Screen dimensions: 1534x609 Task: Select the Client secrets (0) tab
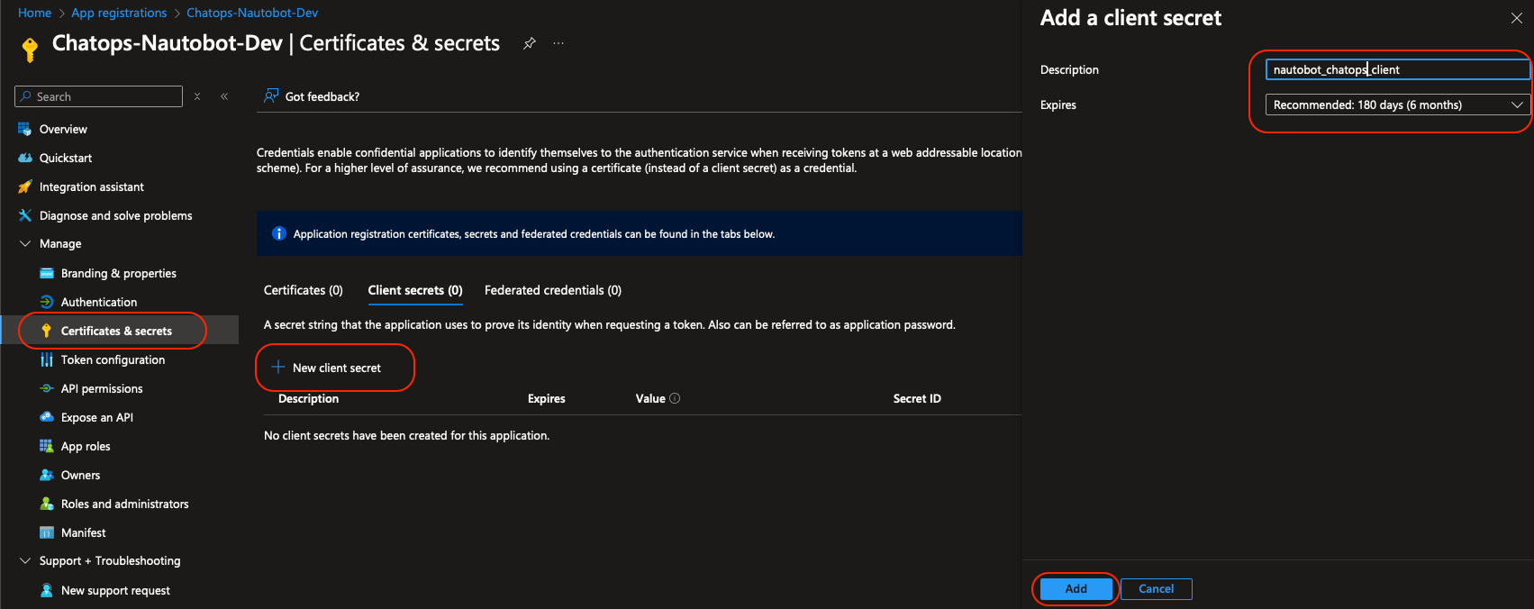coord(415,290)
